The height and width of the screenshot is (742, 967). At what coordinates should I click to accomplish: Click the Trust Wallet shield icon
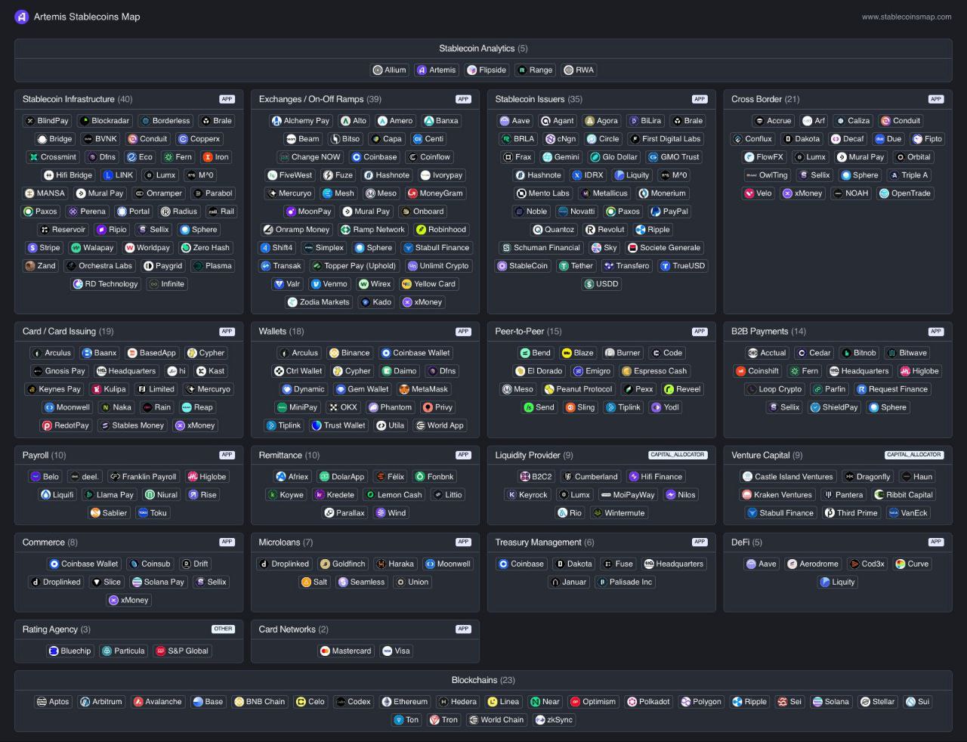click(x=317, y=425)
